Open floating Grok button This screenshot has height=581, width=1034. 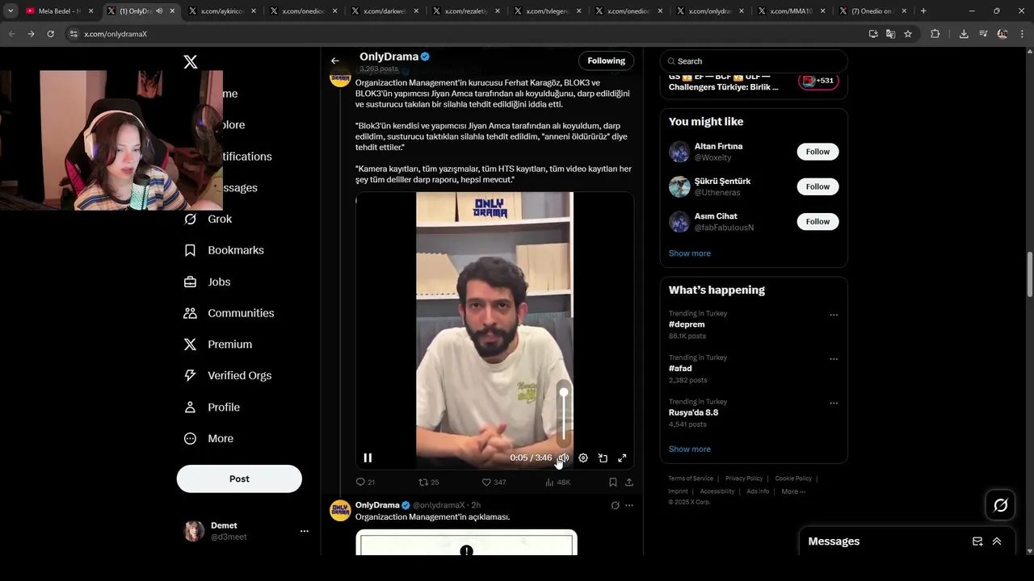(1001, 505)
